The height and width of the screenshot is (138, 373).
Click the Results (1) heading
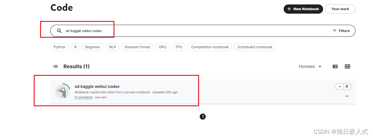coord(76,67)
